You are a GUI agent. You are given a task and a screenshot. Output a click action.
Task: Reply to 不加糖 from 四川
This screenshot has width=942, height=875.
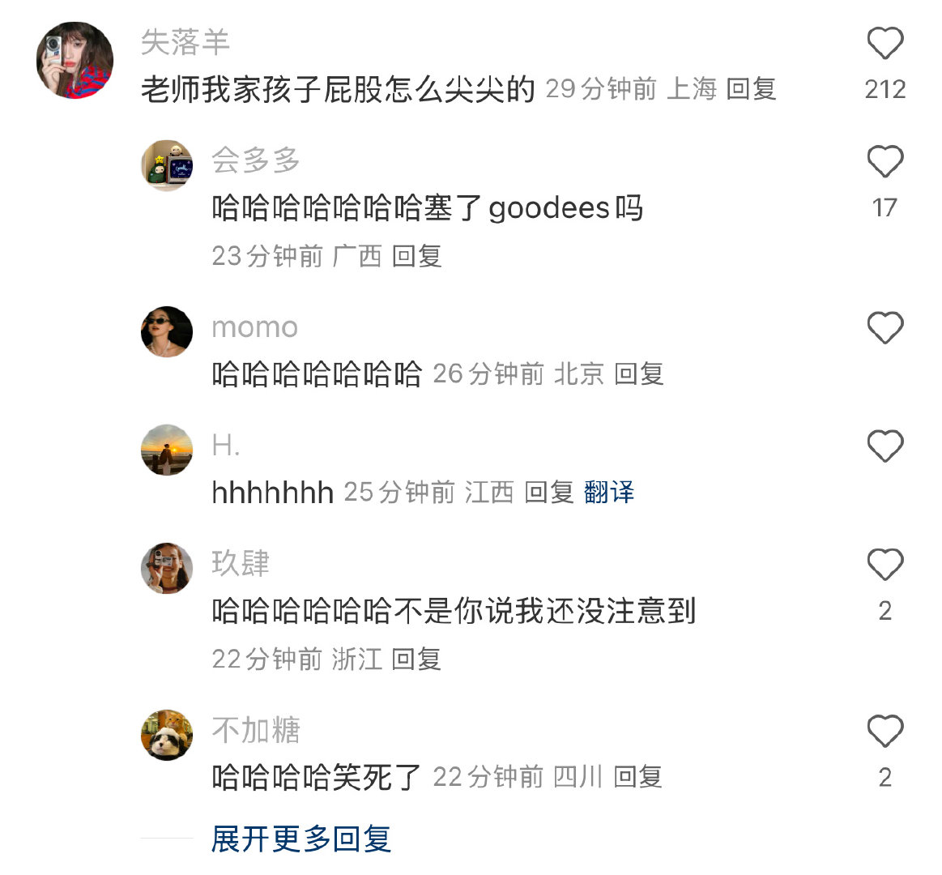(x=637, y=777)
